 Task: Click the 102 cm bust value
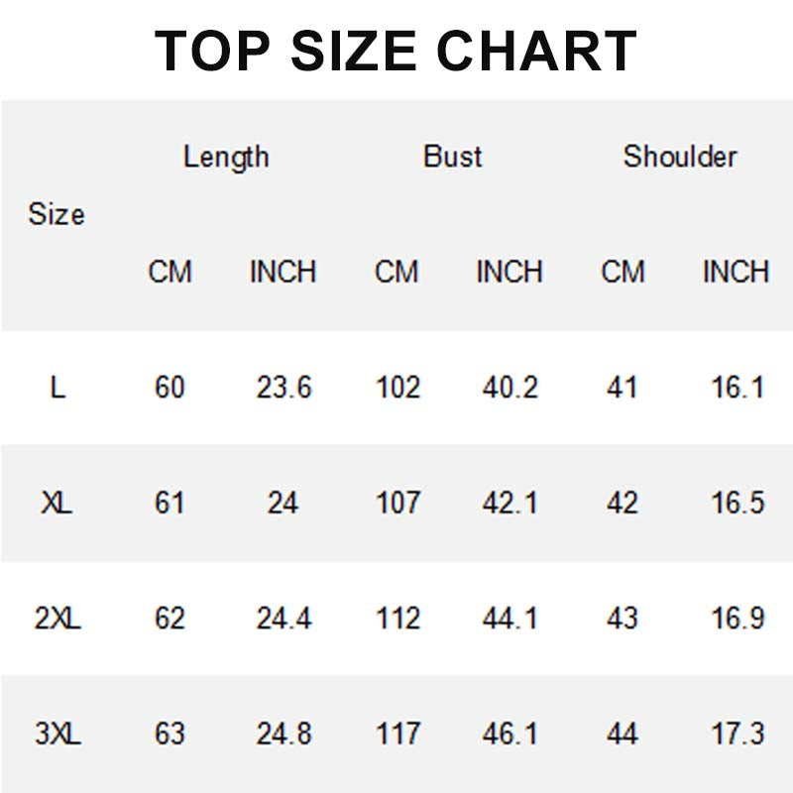(x=397, y=388)
